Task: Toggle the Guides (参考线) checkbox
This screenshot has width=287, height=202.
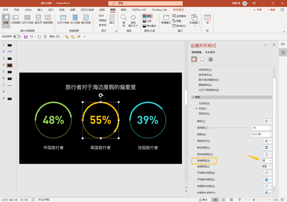Action: click(97, 25)
